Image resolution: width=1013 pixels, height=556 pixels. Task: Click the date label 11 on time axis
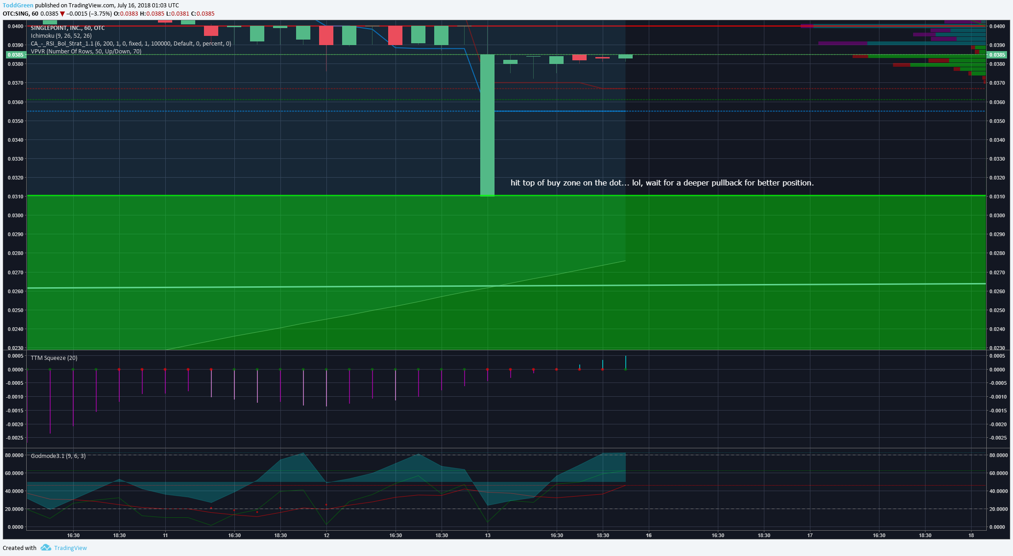point(165,535)
